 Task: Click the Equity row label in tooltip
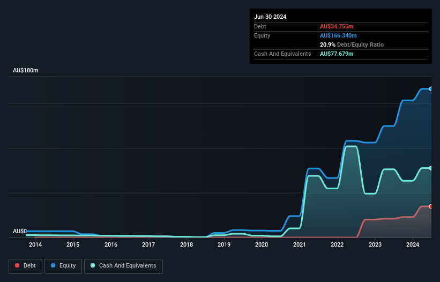(x=262, y=35)
